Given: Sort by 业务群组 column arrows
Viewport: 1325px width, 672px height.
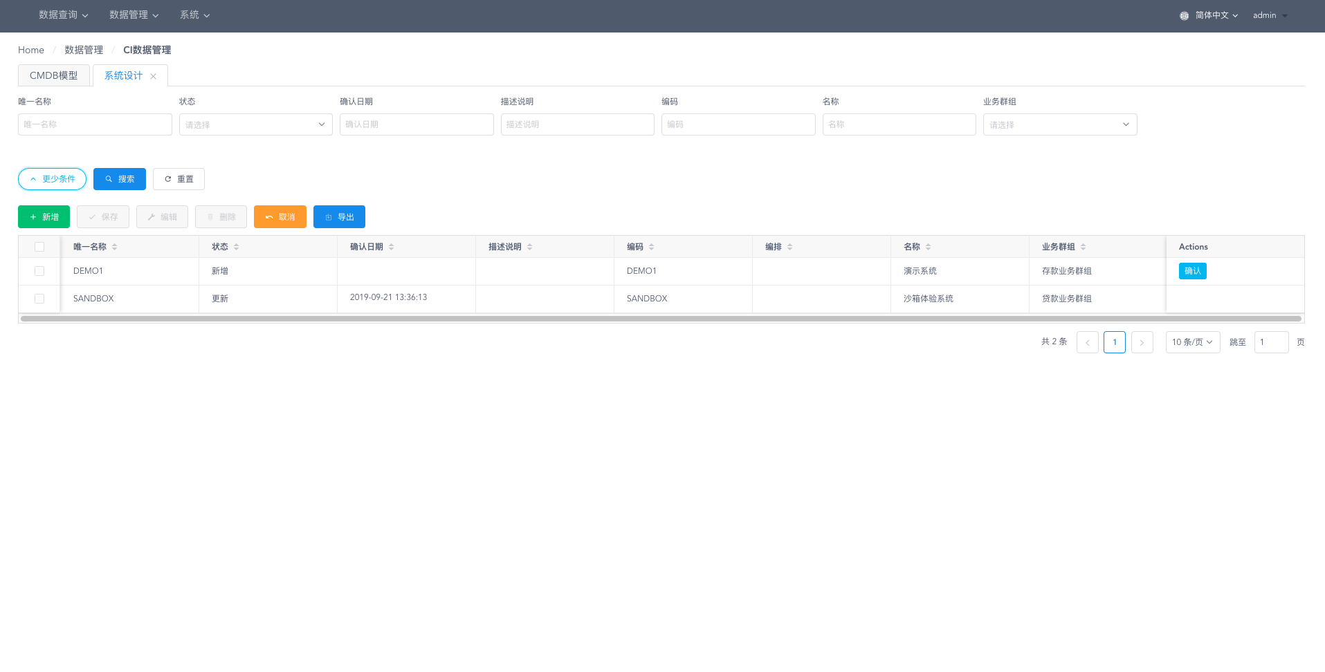Looking at the screenshot, I should 1084,247.
